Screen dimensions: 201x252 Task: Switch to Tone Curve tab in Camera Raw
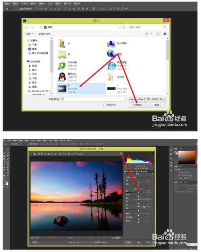click(127, 172)
